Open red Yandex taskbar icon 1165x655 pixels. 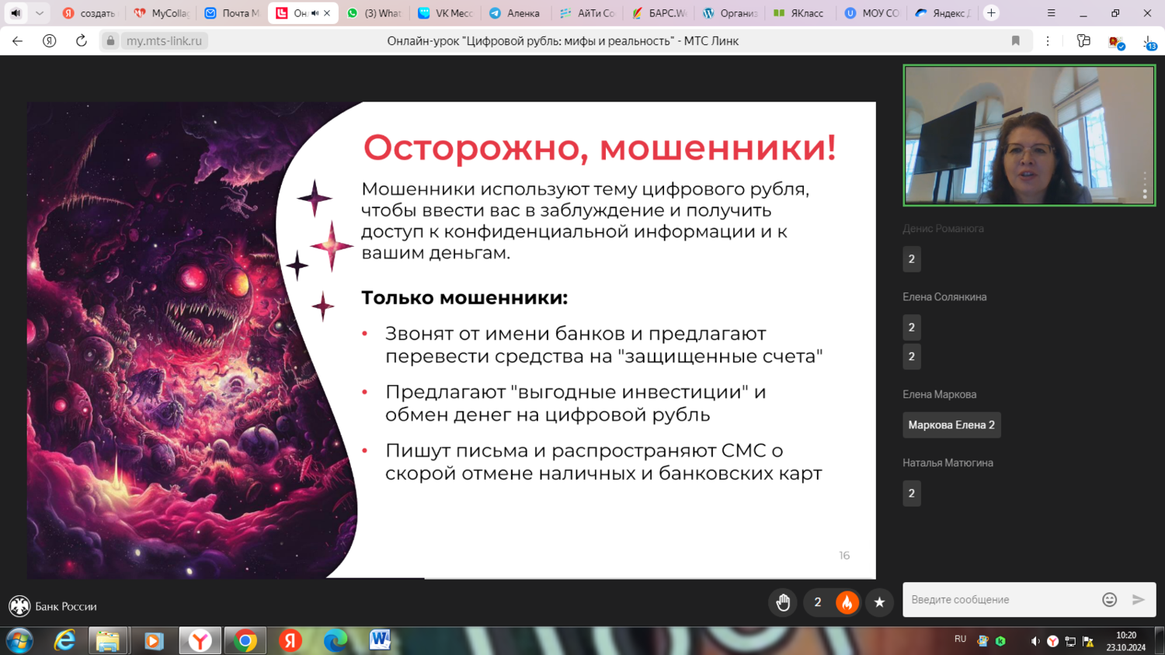(x=290, y=641)
